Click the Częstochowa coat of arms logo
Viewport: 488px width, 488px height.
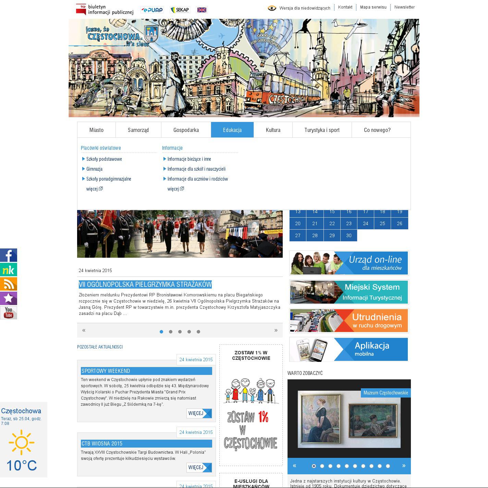pyautogui.click(x=151, y=34)
